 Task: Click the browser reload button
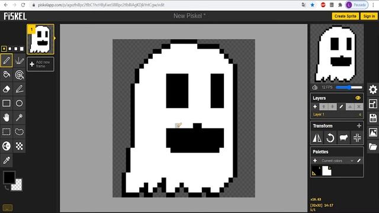tap(23, 5)
